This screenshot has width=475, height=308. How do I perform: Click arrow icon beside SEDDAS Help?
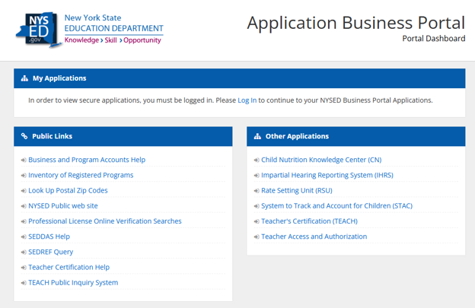click(x=24, y=237)
